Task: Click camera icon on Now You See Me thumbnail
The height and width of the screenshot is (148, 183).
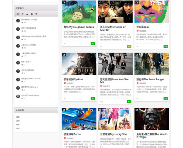Action: point(100,55)
